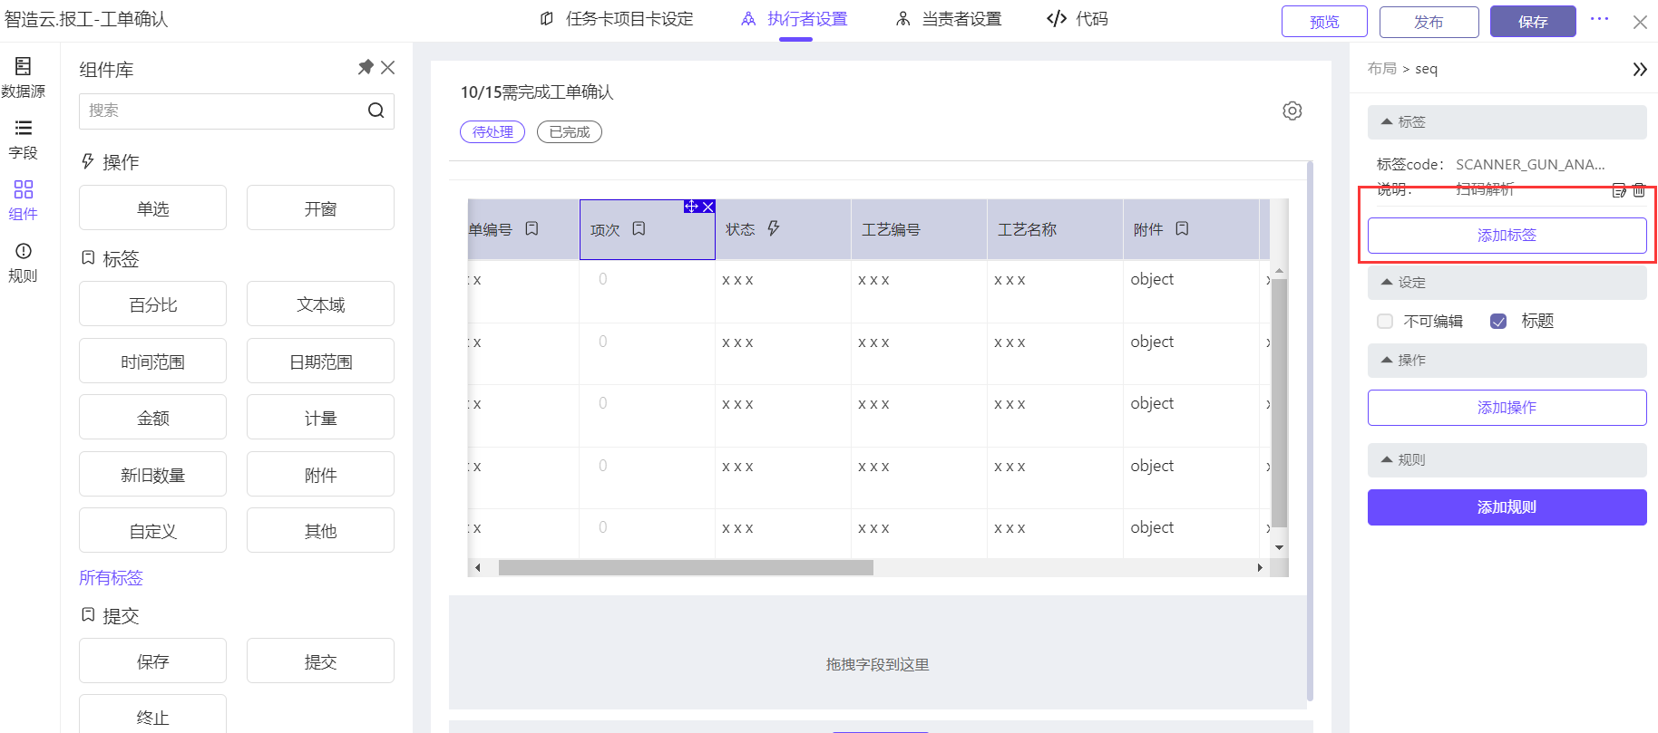Open the 规则 rules sidebar icon

tap(23, 261)
